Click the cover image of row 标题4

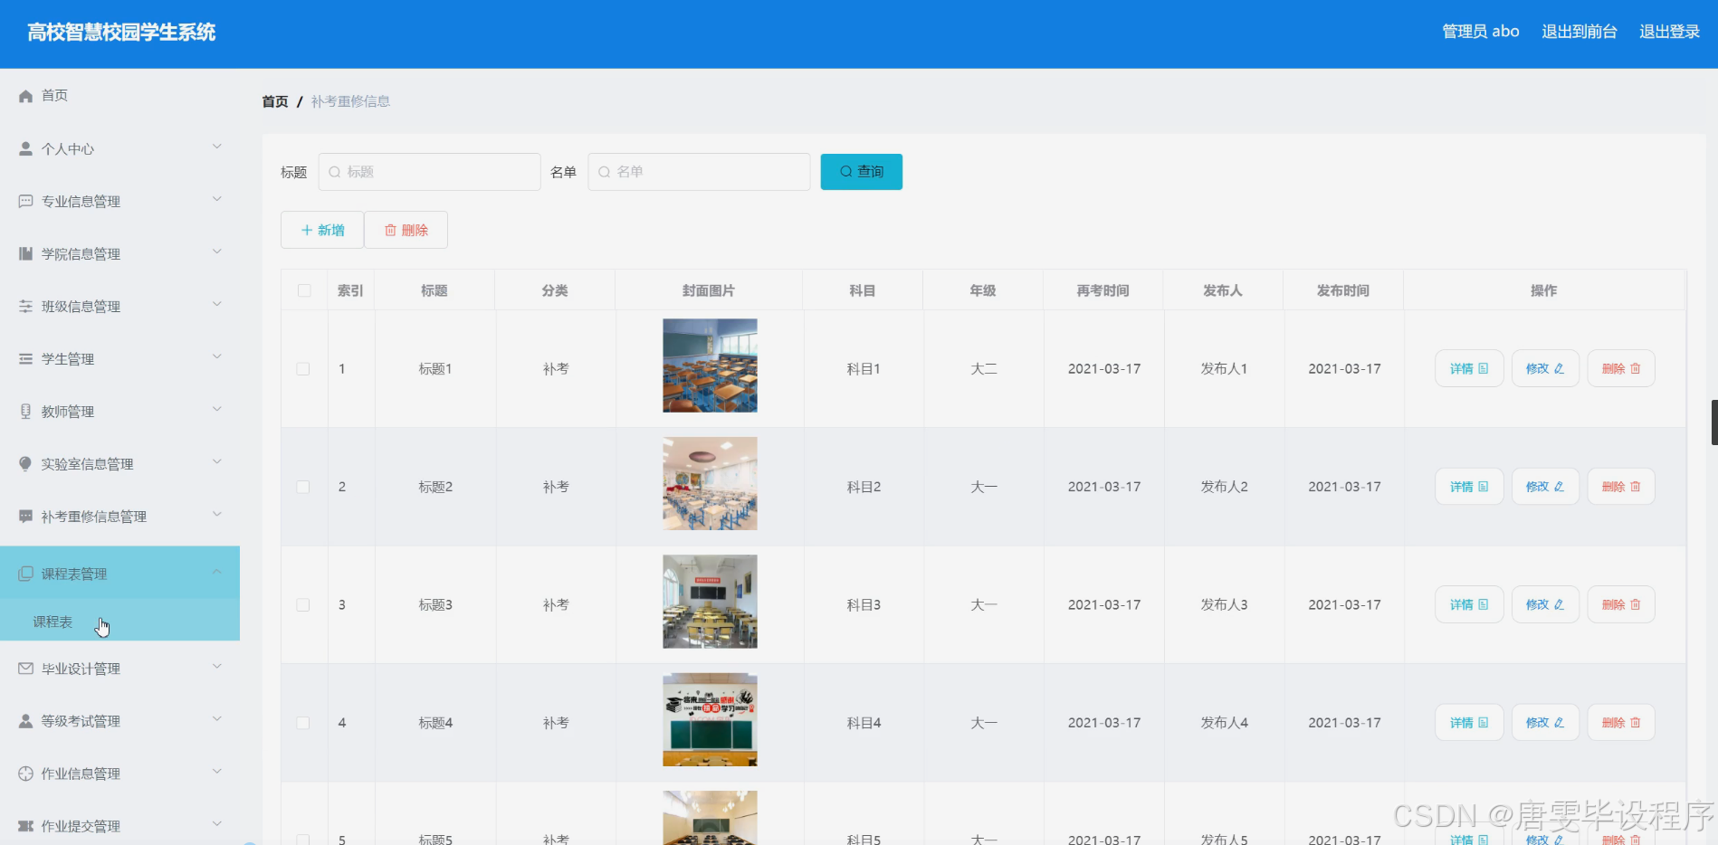[710, 719]
